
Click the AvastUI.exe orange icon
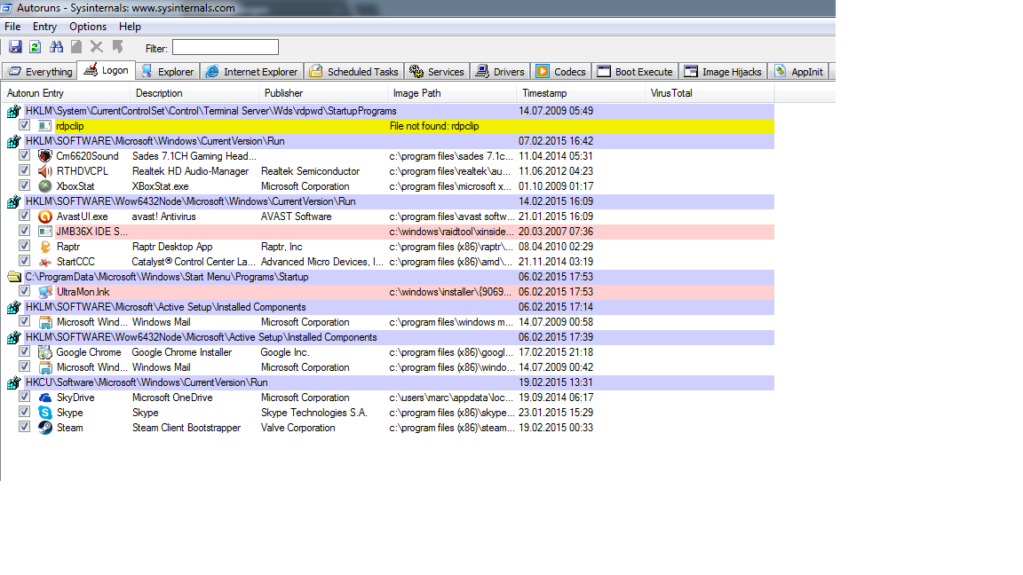point(45,217)
